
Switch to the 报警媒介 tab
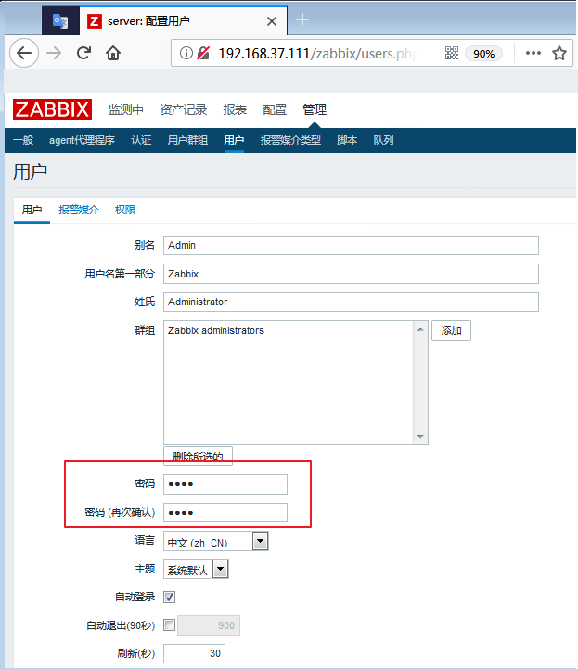click(78, 210)
